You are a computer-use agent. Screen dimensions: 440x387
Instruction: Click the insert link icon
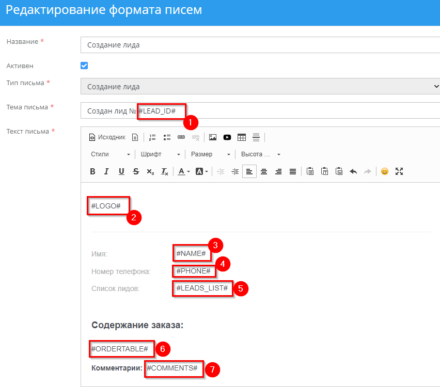181,137
